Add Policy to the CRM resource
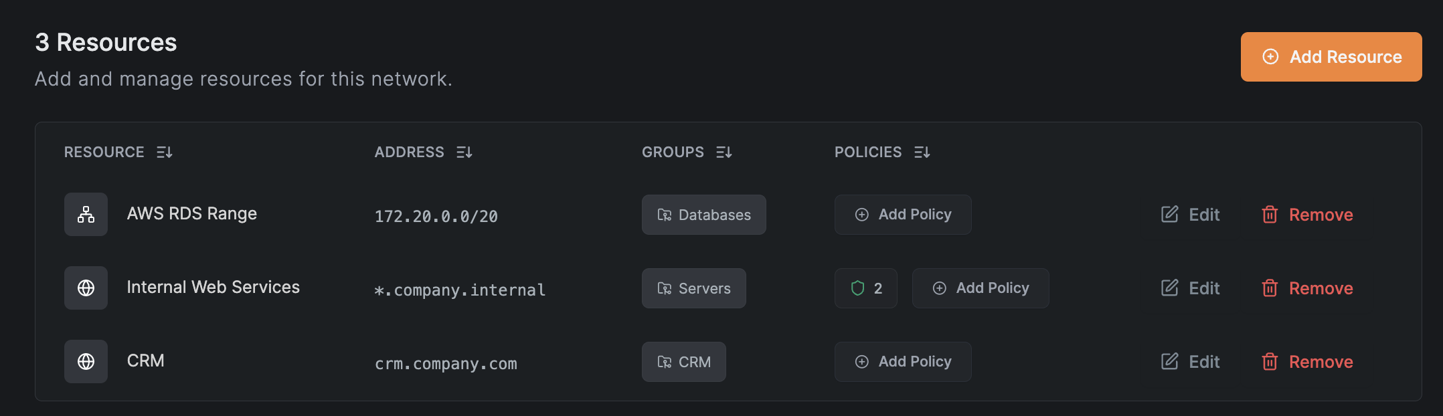Viewport: 1443px width, 416px height. pos(902,362)
